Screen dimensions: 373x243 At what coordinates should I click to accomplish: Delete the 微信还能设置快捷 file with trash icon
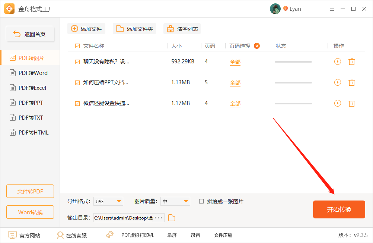(351, 103)
